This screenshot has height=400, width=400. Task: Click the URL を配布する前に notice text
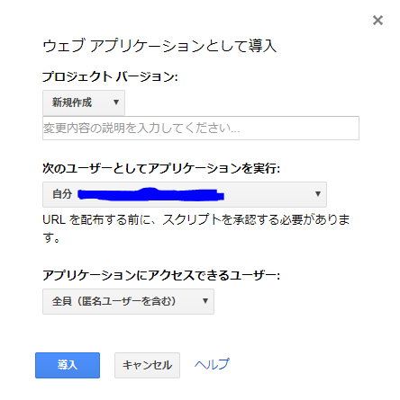click(x=196, y=229)
